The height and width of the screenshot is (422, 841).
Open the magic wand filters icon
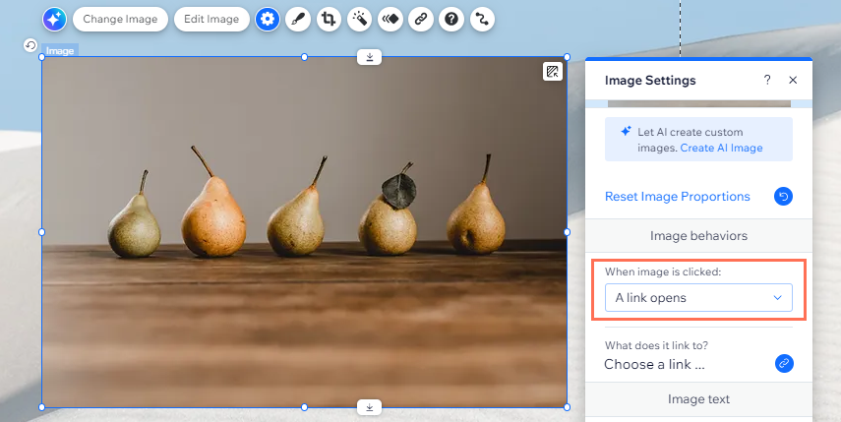(x=359, y=19)
